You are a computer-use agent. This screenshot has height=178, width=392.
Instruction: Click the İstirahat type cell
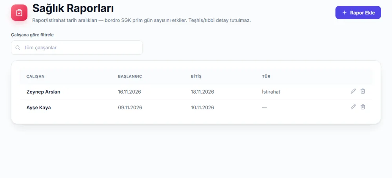271,92
